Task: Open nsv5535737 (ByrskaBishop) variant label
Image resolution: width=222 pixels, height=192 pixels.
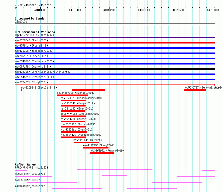Action: point(203,87)
